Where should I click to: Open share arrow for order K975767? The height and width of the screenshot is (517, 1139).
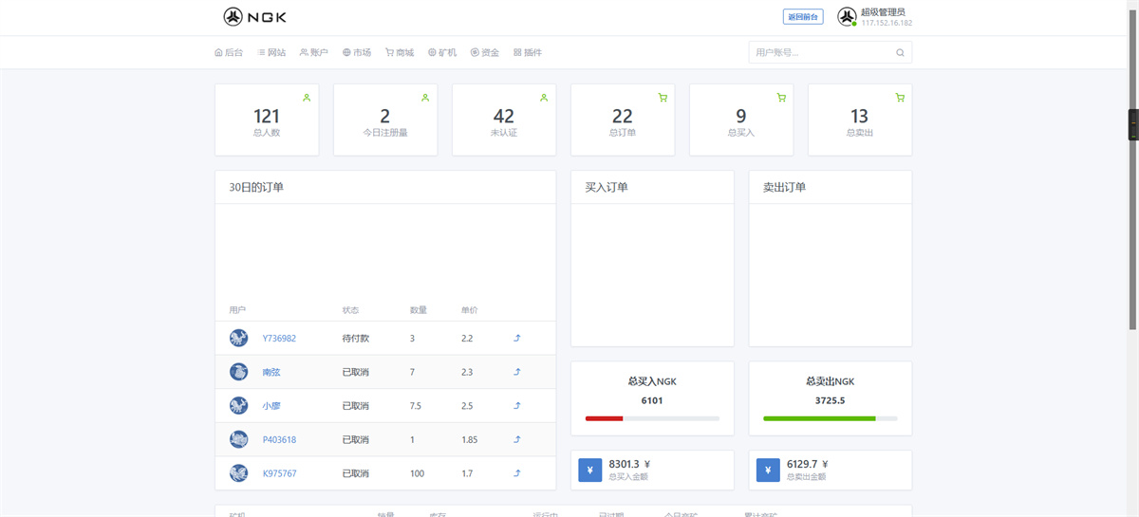[517, 473]
